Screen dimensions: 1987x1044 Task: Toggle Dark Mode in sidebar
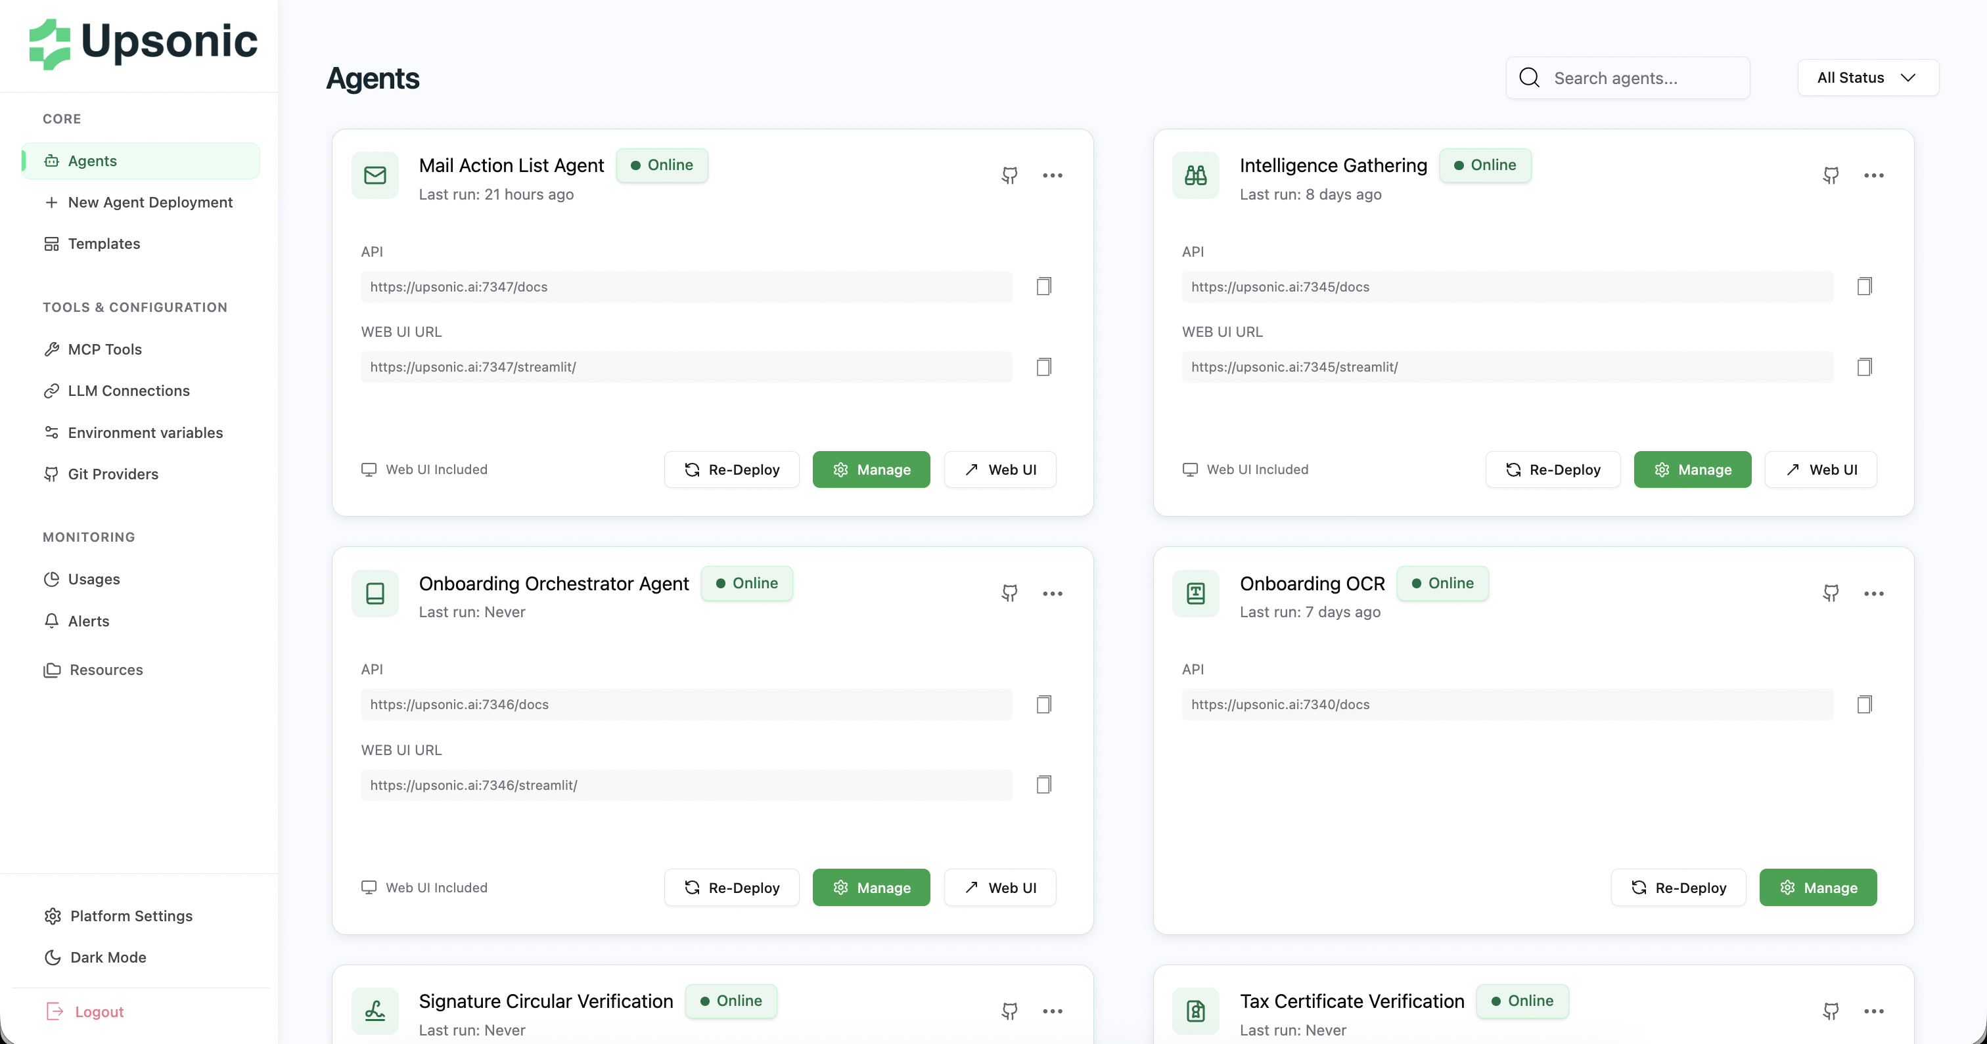pos(108,957)
